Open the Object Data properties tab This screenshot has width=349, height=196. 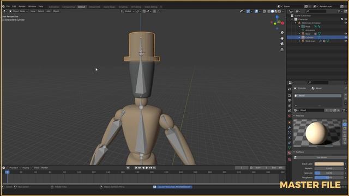point(290,148)
